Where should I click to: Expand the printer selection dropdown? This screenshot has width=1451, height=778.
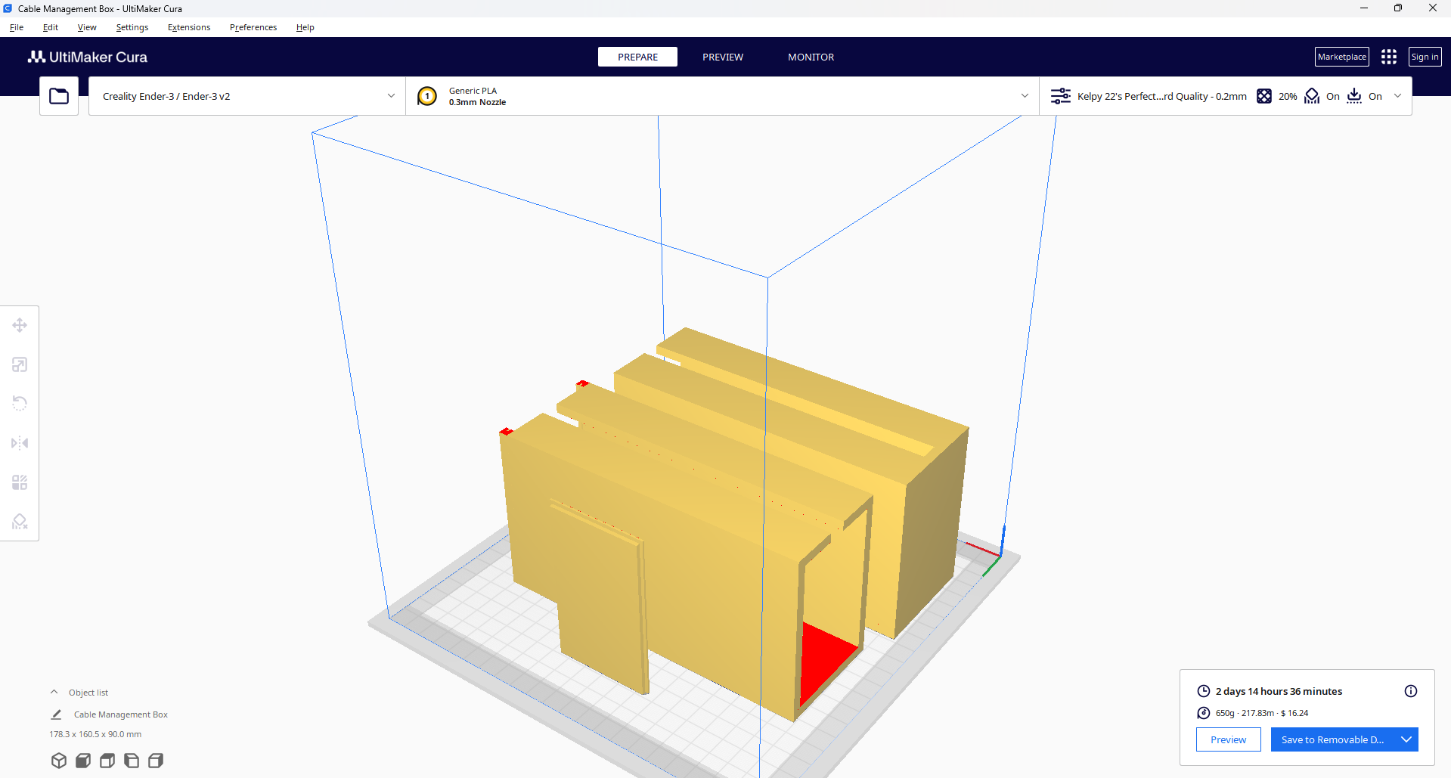pos(391,96)
